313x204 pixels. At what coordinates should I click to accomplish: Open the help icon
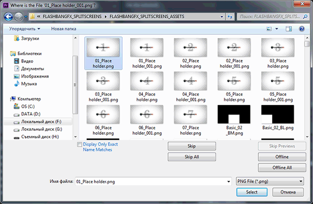302,29
